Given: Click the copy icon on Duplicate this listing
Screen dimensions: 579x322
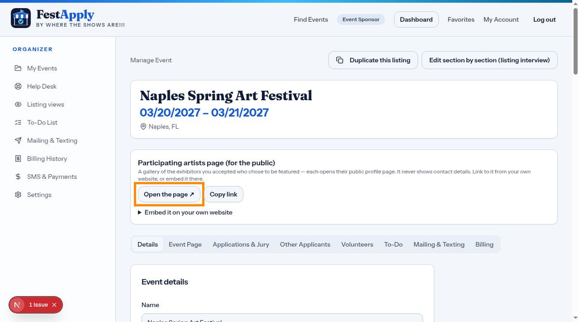Looking at the screenshot, I should tap(340, 60).
